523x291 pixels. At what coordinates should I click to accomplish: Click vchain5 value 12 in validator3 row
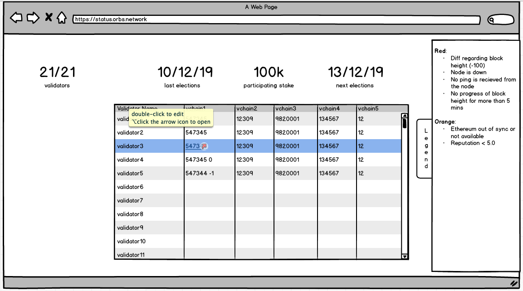coord(361,146)
